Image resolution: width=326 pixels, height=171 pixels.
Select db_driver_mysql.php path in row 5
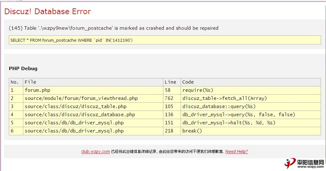click(x=93, y=123)
